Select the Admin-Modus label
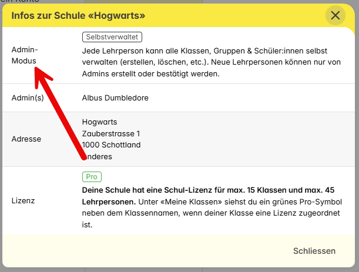Image resolution: width=359 pixels, height=272 pixels. (25, 55)
